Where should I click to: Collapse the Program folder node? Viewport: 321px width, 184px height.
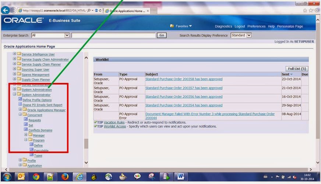tap(26, 139)
